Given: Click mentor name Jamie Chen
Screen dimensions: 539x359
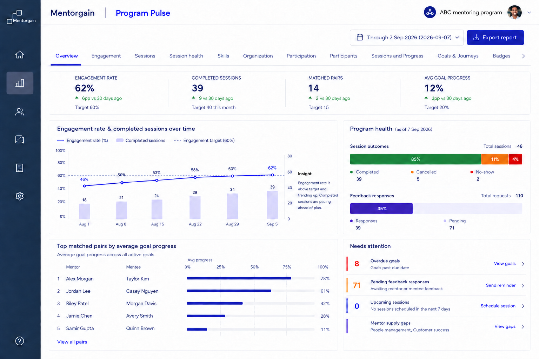Looking at the screenshot, I should click(x=79, y=316).
